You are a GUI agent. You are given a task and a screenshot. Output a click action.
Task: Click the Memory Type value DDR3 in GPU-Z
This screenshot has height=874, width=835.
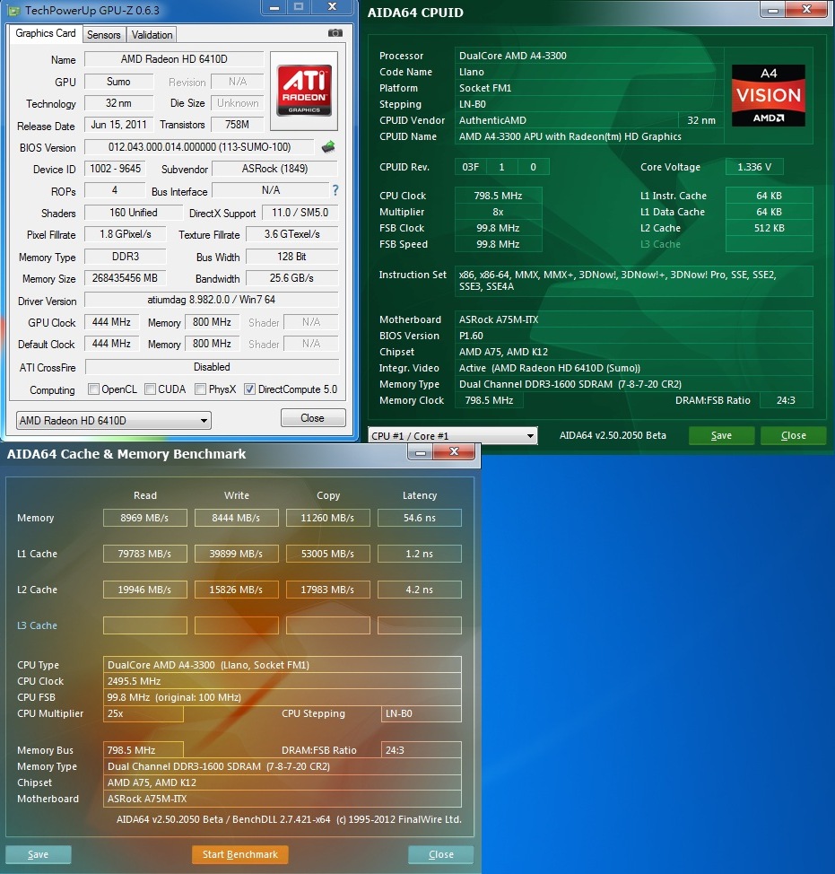pyautogui.click(x=126, y=257)
